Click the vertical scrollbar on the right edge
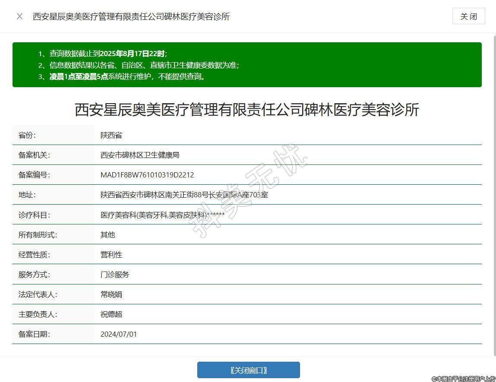This screenshot has width=496, height=382. (x=494, y=194)
